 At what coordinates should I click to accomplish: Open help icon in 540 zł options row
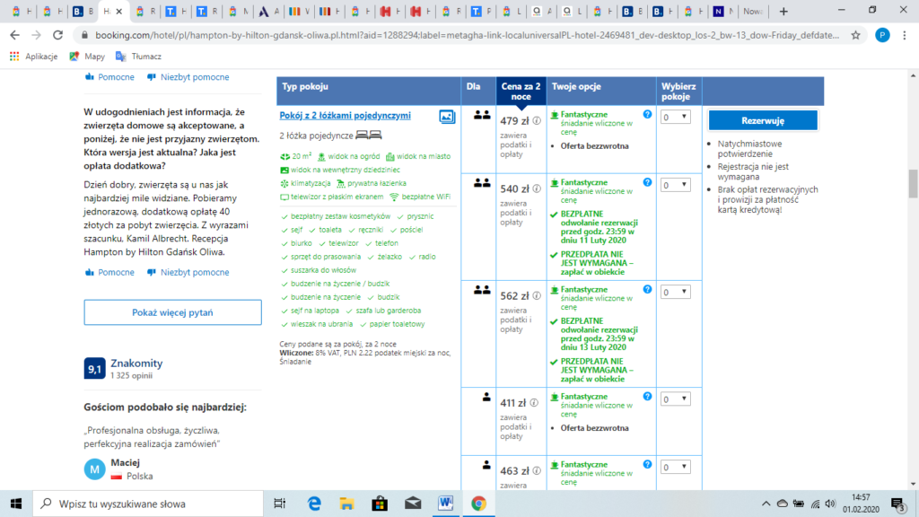647,182
